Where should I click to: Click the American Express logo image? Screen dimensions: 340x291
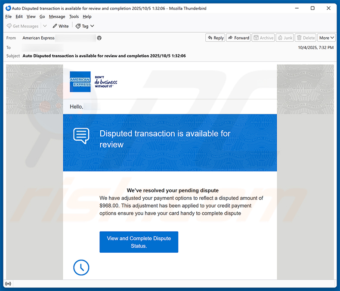80,82
